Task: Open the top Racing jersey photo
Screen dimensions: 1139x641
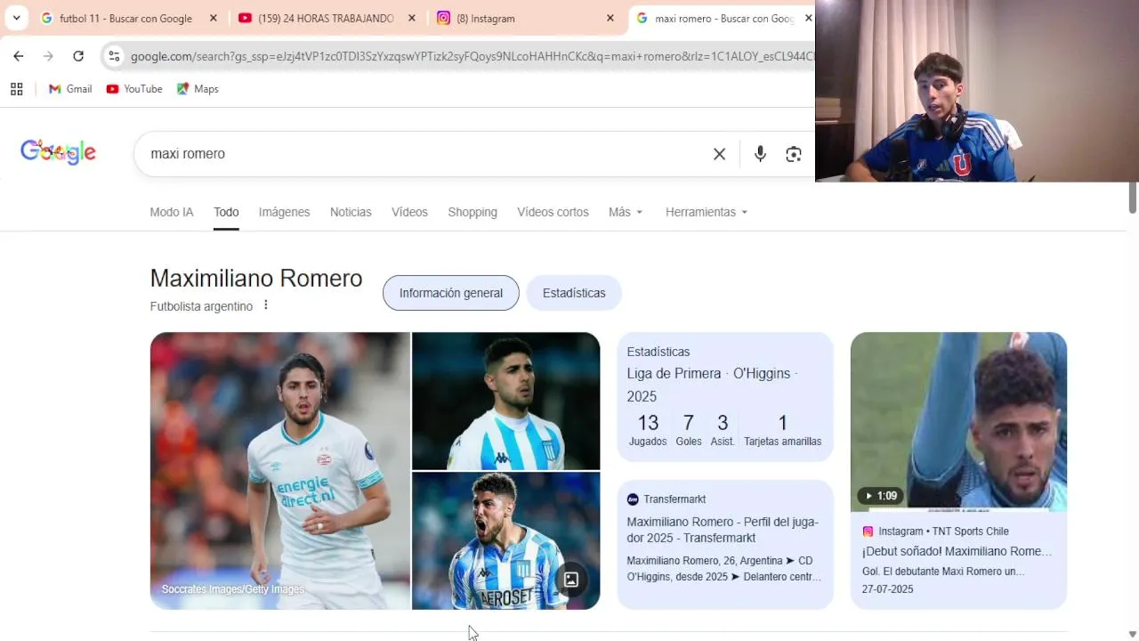Action: (505, 401)
